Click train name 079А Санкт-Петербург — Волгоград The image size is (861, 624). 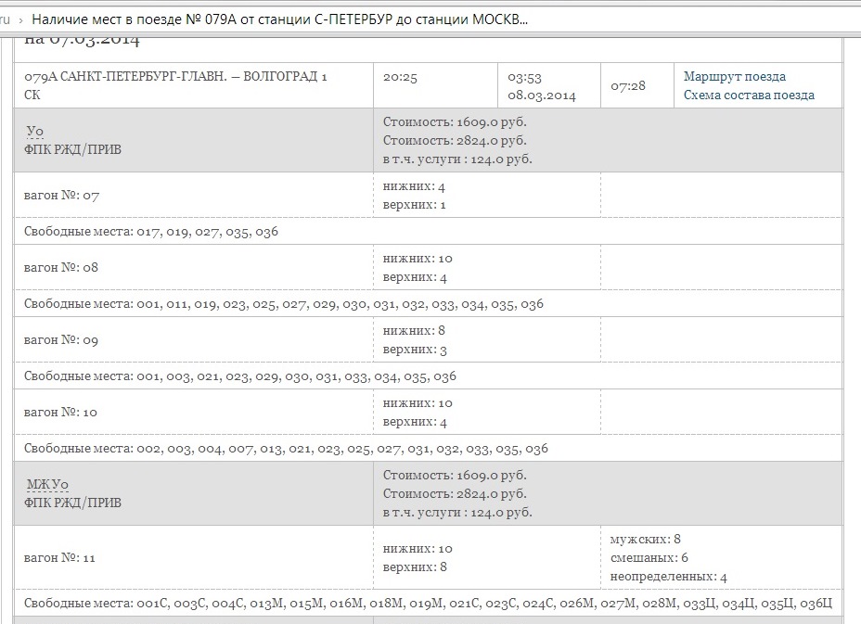click(x=175, y=77)
